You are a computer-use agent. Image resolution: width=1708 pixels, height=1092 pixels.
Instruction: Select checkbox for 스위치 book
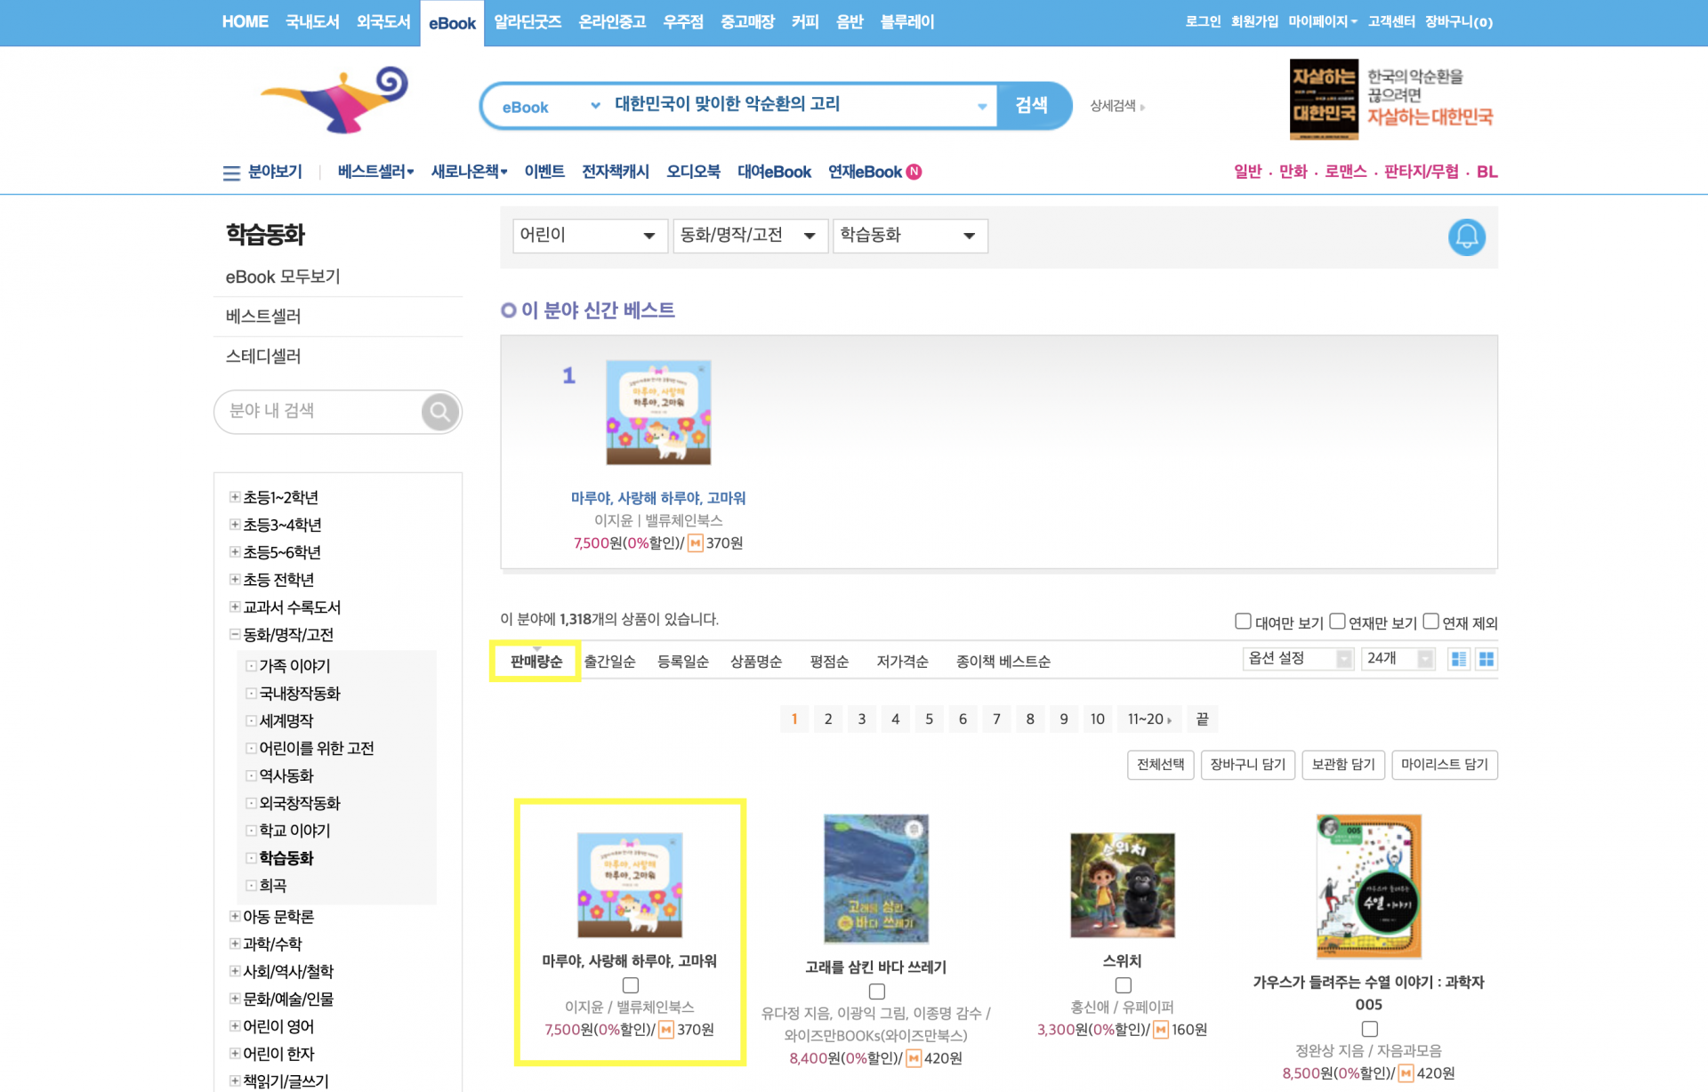point(1124,985)
